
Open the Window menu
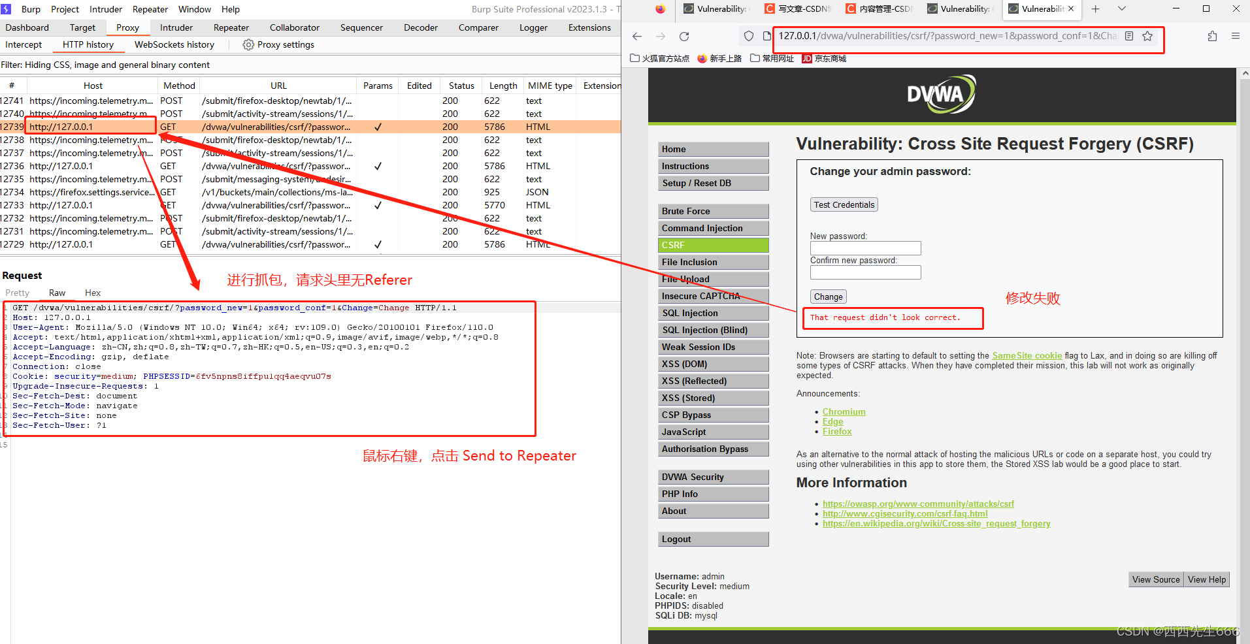click(x=195, y=9)
